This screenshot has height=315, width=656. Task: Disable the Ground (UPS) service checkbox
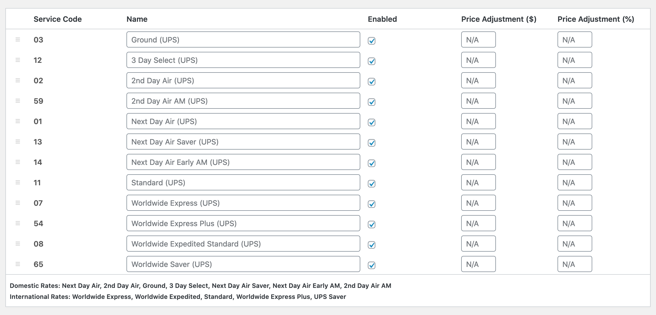(x=372, y=41)
